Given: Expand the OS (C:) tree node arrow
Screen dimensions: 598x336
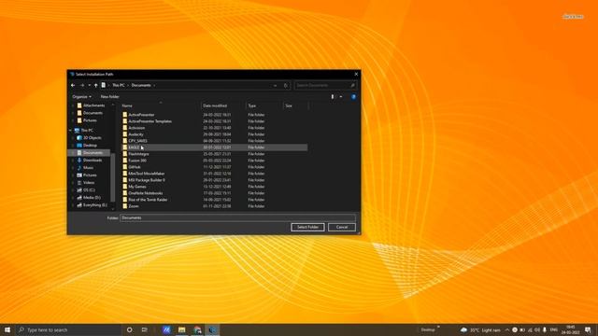Looking at the screenshot, I should click(x=73, y=190).
